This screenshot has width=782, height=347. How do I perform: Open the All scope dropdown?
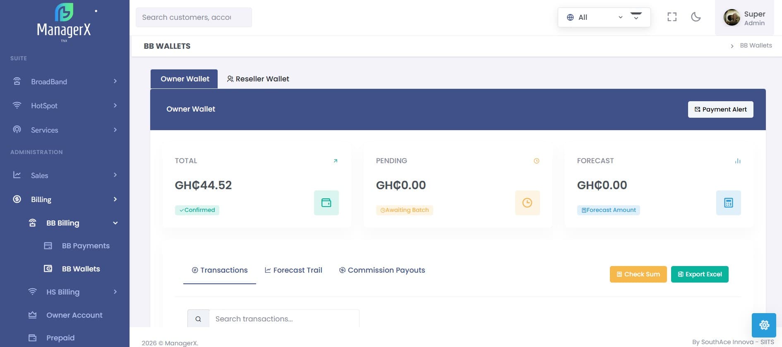coord(594,17)
